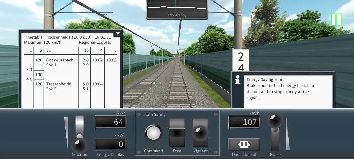Click the info icon on hint panel
Image resolution: width=354 pixels, height=159 pixels.
238,80
